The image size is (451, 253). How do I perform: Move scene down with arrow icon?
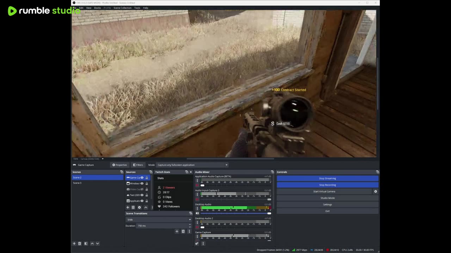98,244
